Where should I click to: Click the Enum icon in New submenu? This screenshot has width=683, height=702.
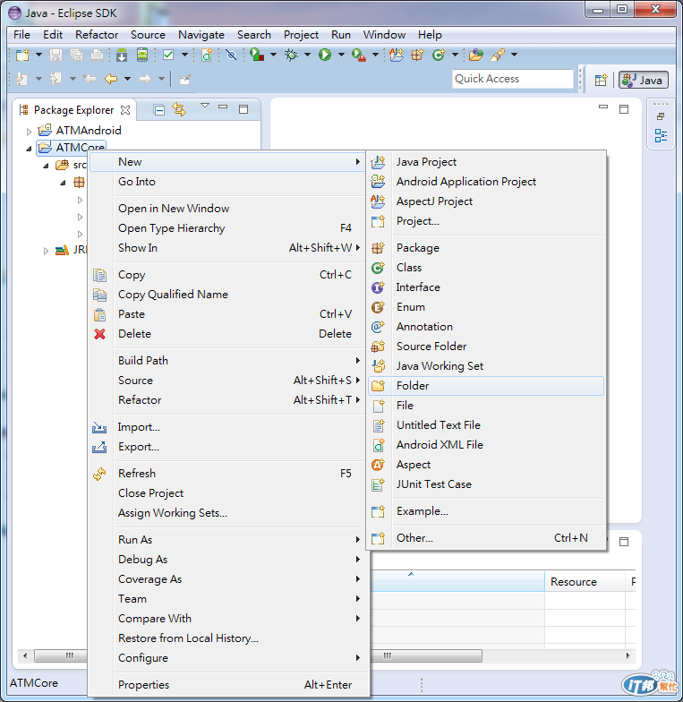click(x=378, y=307)
